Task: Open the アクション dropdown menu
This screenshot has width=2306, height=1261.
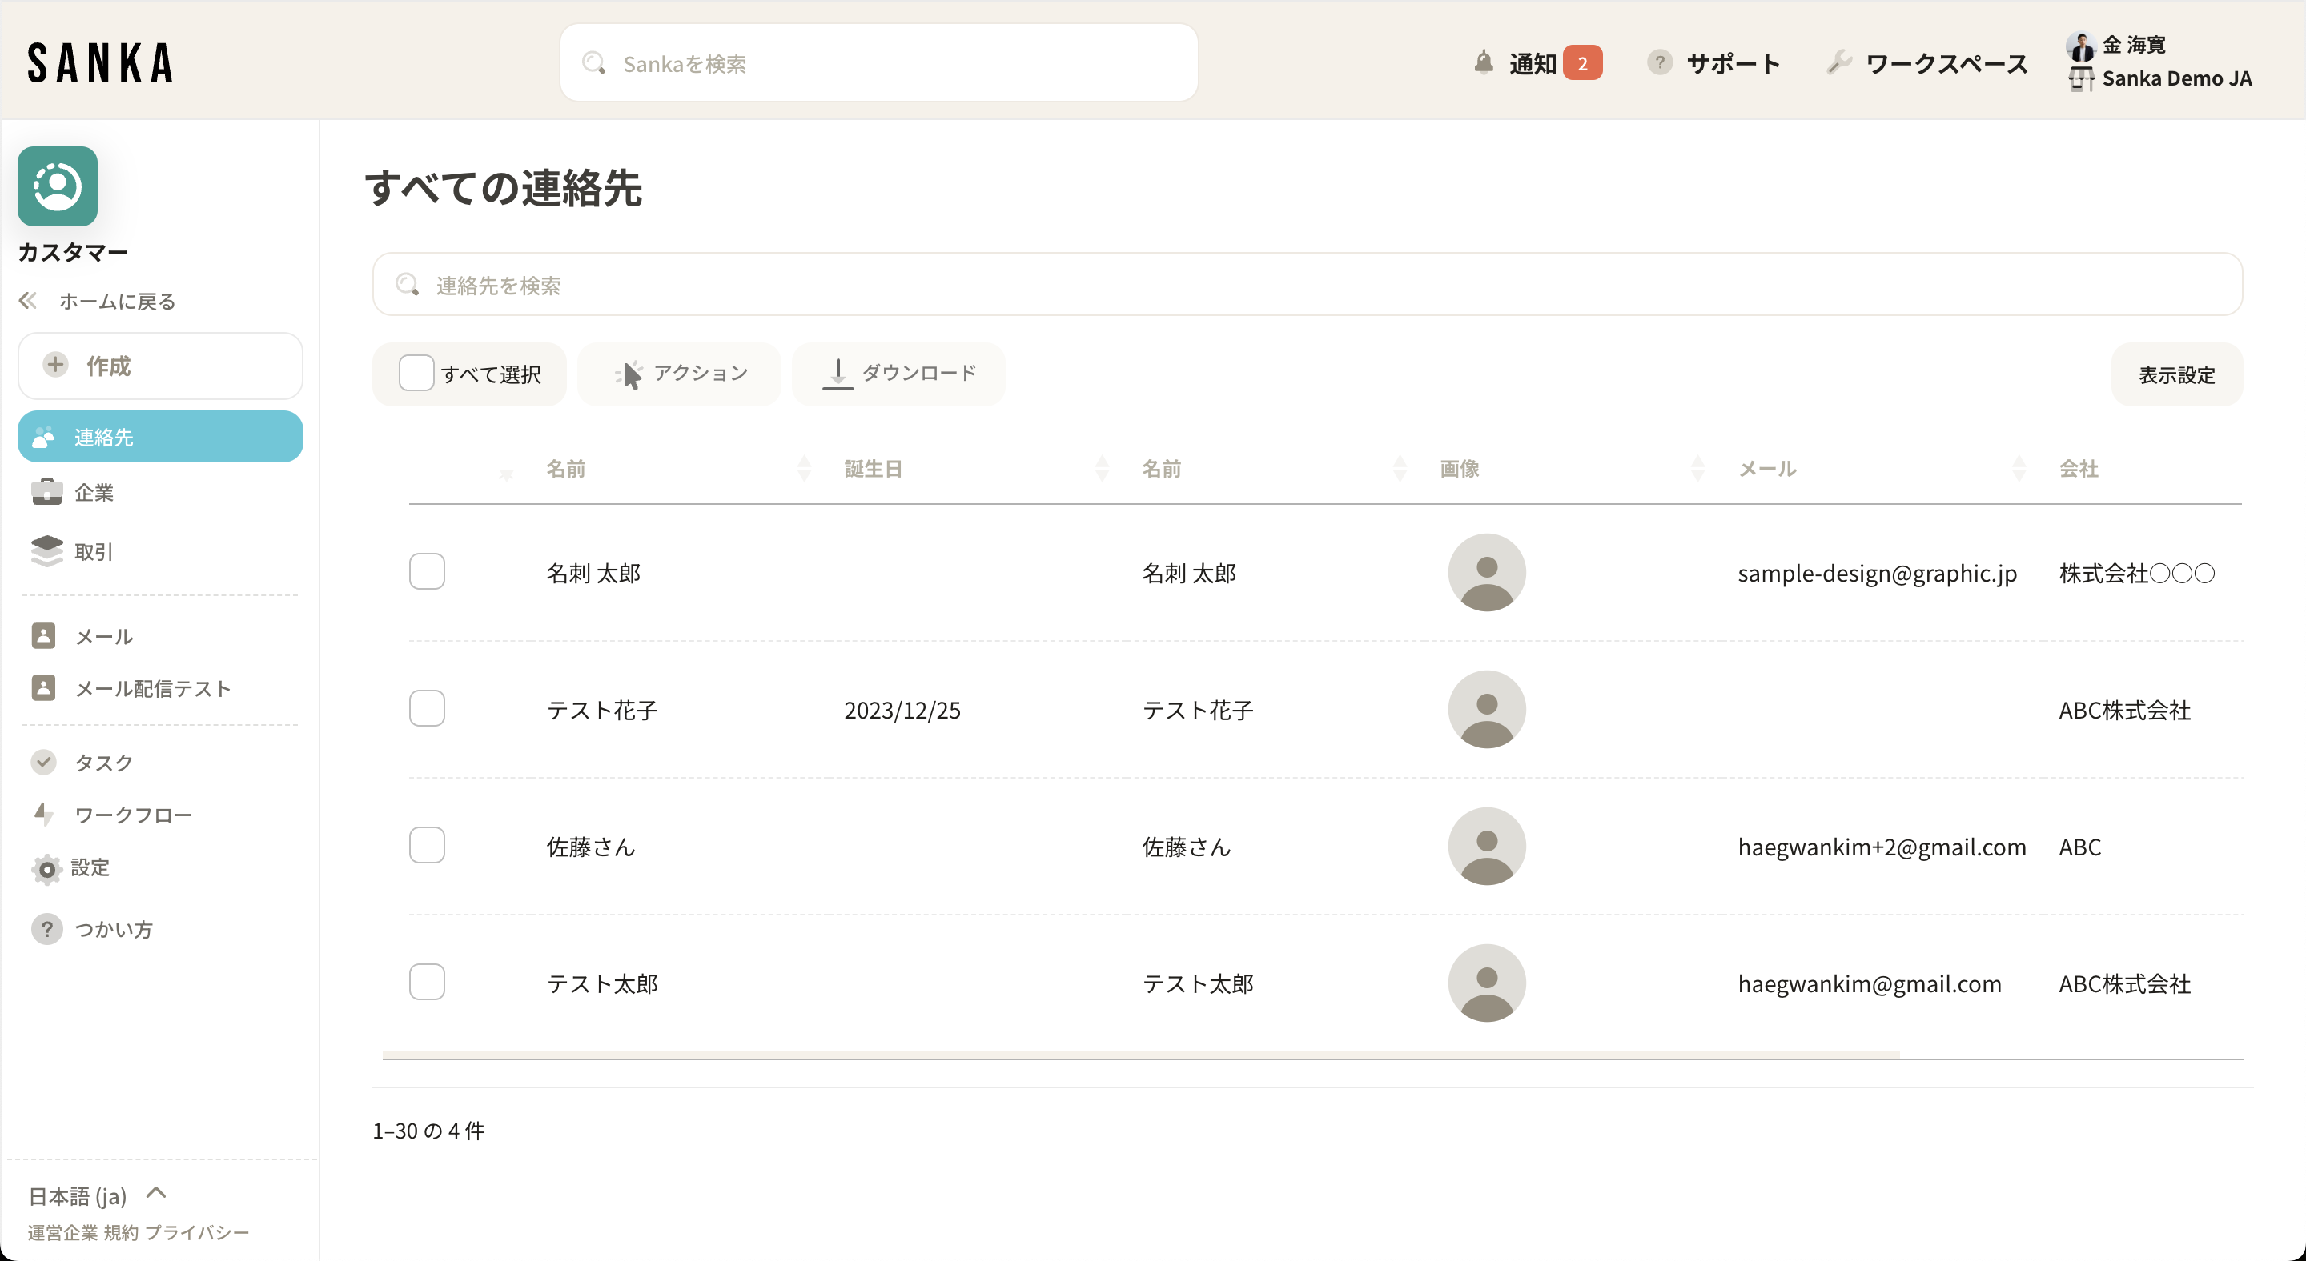Action: point(681,373)
